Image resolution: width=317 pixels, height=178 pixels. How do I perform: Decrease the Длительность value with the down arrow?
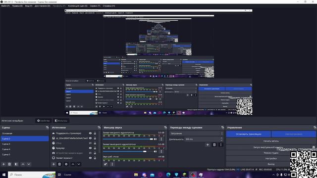pyautogui.click(x=221, y=140)
